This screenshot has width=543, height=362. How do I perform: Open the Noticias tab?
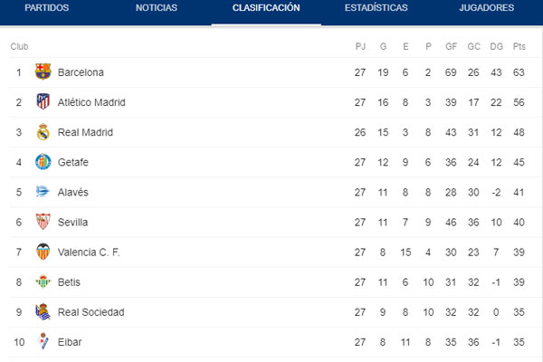coord(156,8)
